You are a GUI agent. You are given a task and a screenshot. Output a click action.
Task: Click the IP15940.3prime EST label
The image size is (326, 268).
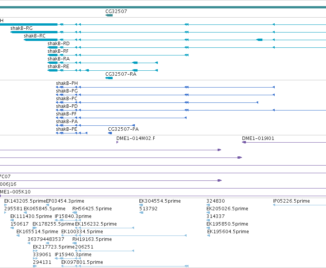tap(73, 255)
